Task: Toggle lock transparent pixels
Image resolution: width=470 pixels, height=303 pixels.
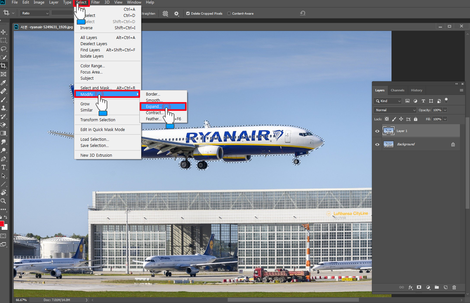Action: click(x=387, y=119)
